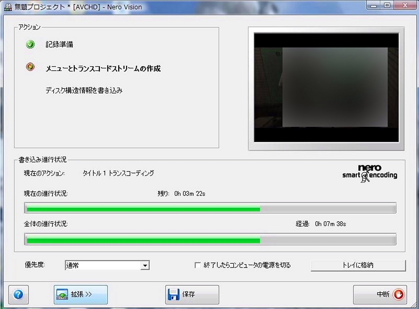Click remaining time 0h 03m 22s
This screenshot has width=419, height=309.
pos(190,193)
